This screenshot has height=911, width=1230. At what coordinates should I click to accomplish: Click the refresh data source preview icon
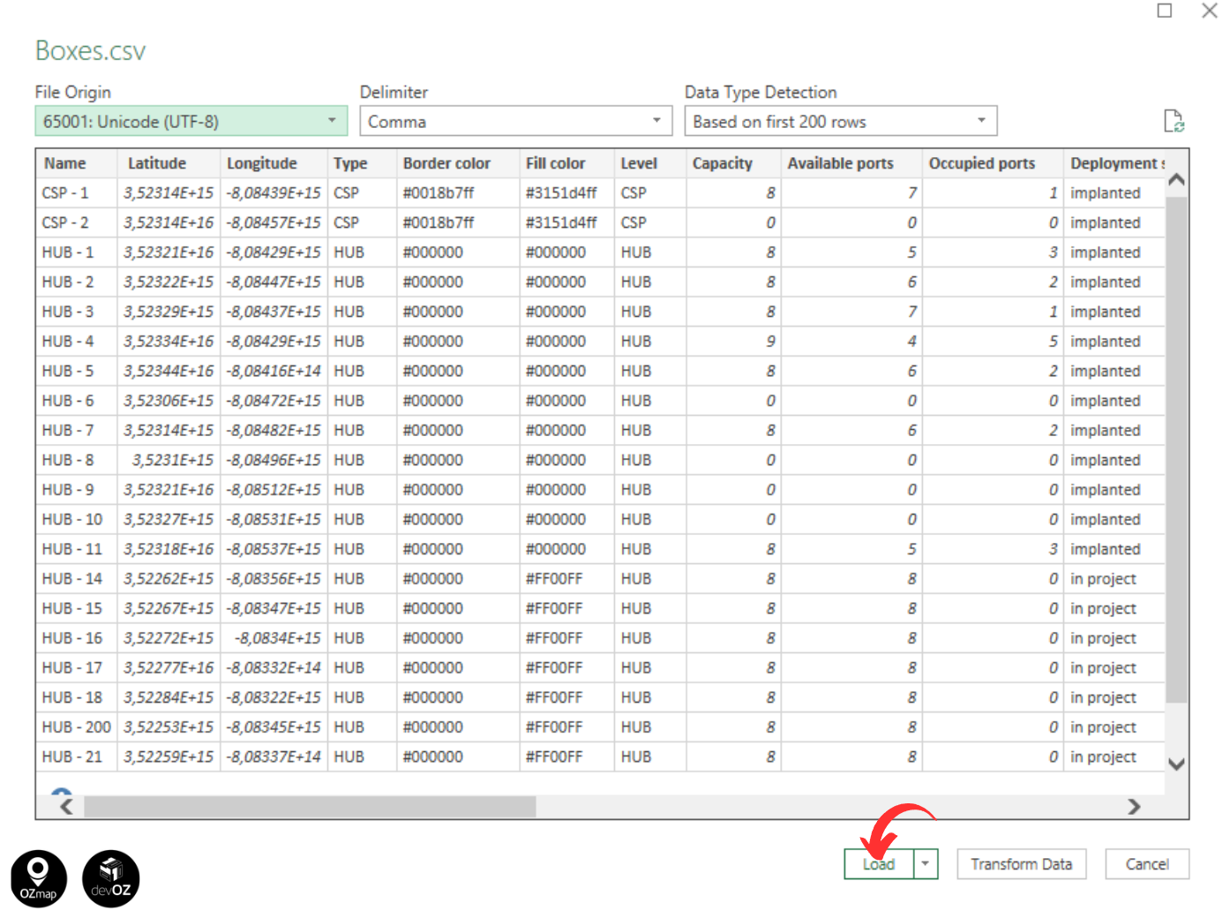1175,122
